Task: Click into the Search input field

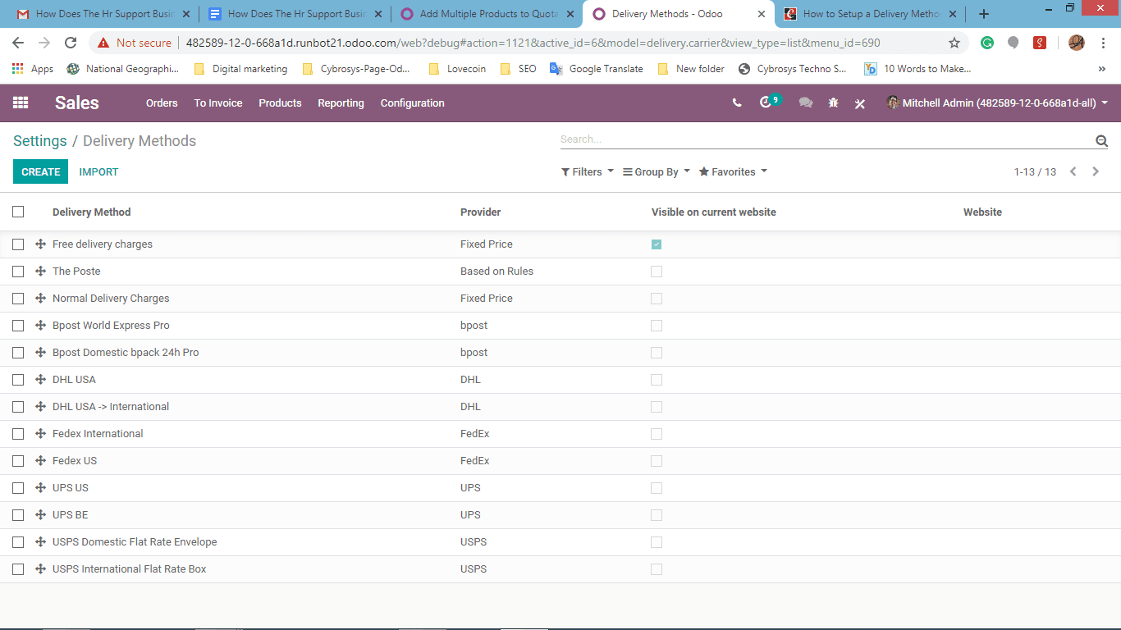Action: (x=825, y=139)
